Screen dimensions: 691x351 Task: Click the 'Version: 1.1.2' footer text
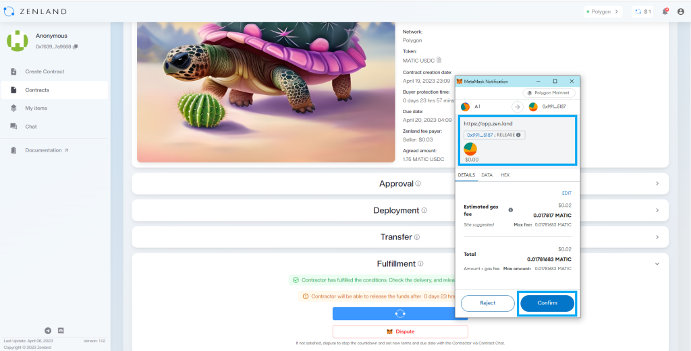pyautogui.click(x=94, y=342)
